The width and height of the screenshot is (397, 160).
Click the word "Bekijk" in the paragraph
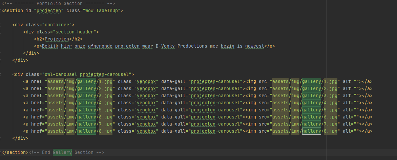(51, 46)
